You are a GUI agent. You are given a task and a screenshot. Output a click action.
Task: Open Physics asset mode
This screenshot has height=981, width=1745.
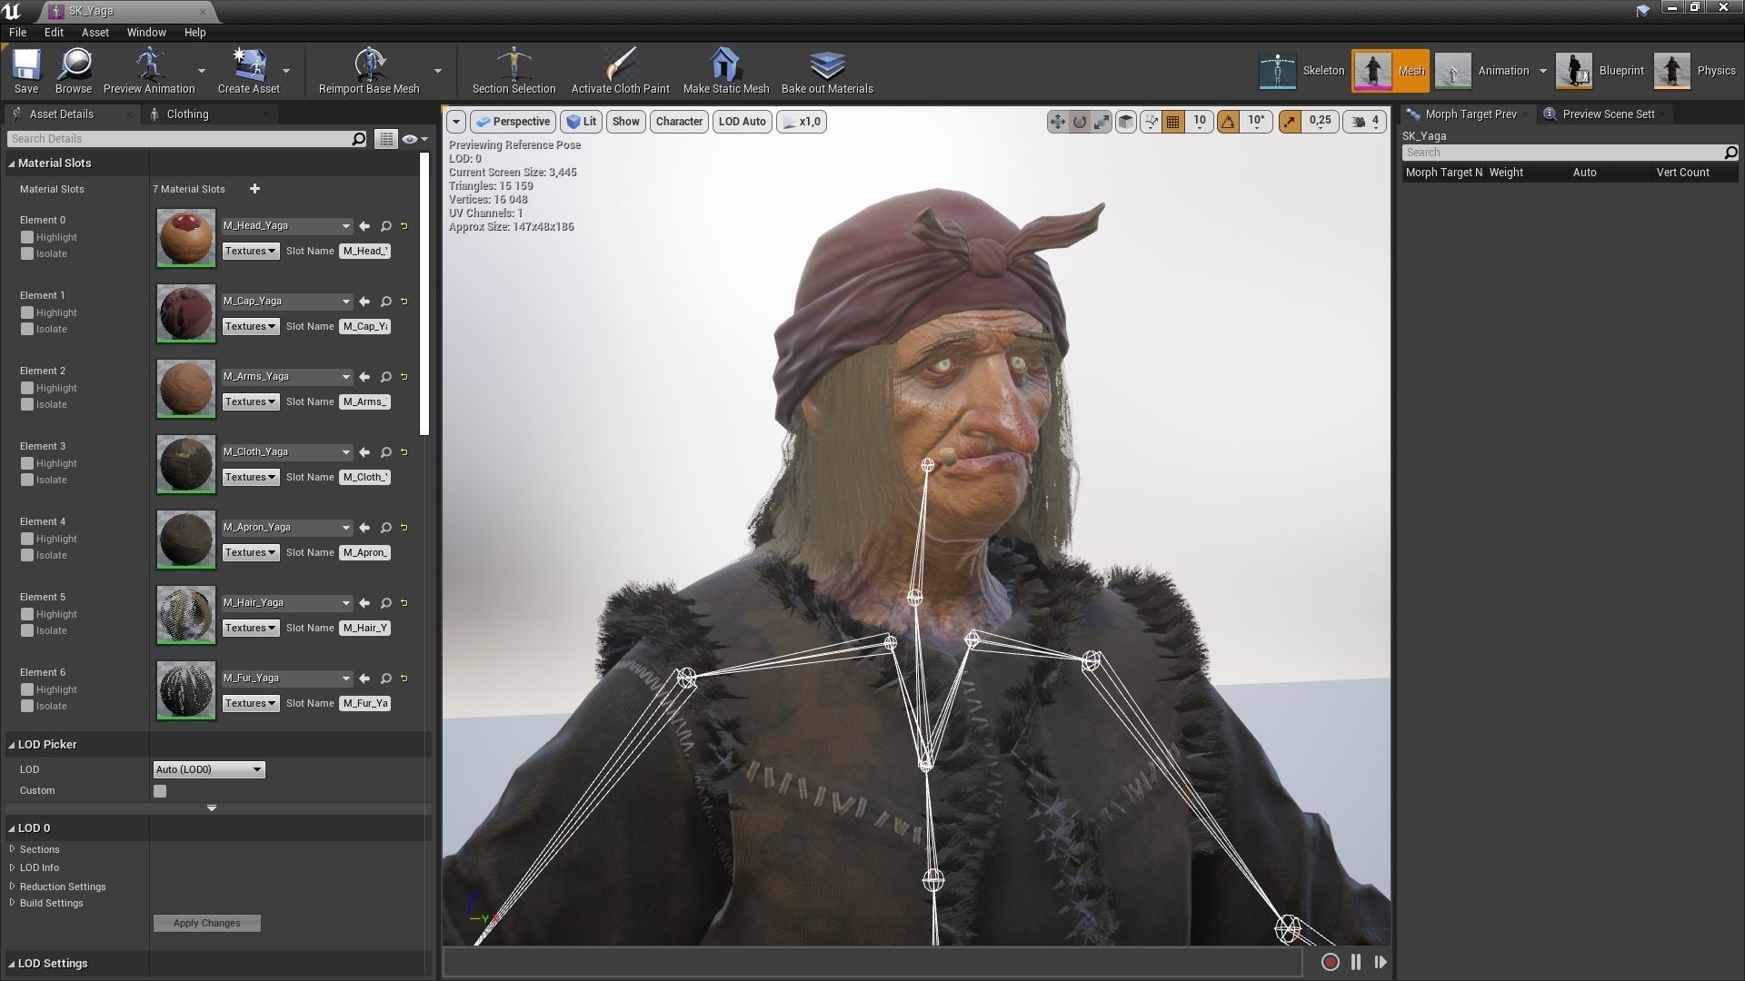pyautogui.click(x=1695, y=71)
